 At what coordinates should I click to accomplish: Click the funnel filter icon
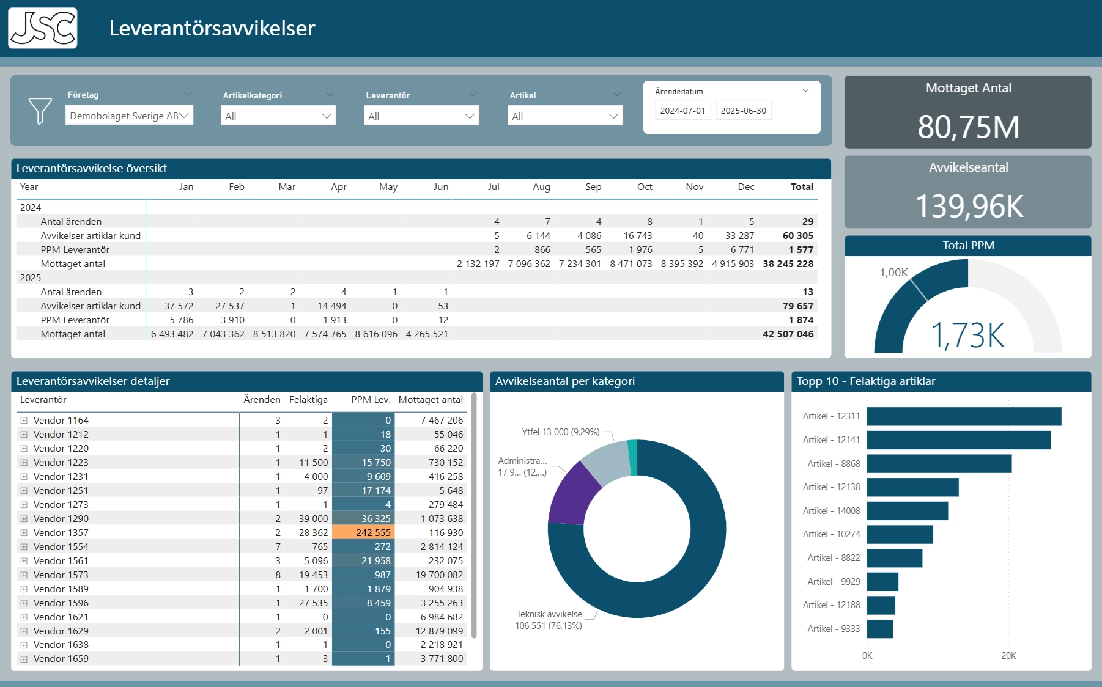tap(40, 111)
